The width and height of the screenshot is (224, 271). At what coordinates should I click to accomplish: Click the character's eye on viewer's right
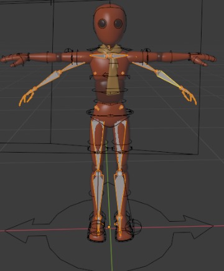click(x=118, y=24)
